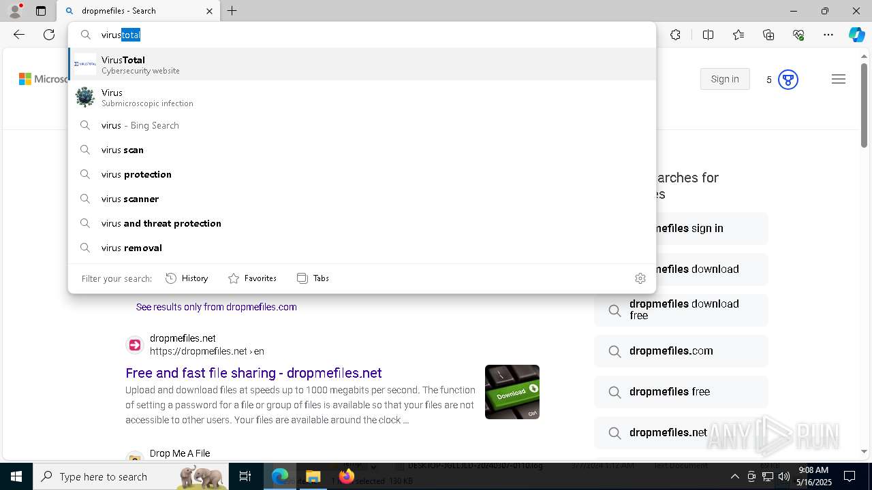Screen dimensions: 872x490
Task: Open 'Free and fast file sharing - dropmefiles.net'
Action: click(253, 373)
